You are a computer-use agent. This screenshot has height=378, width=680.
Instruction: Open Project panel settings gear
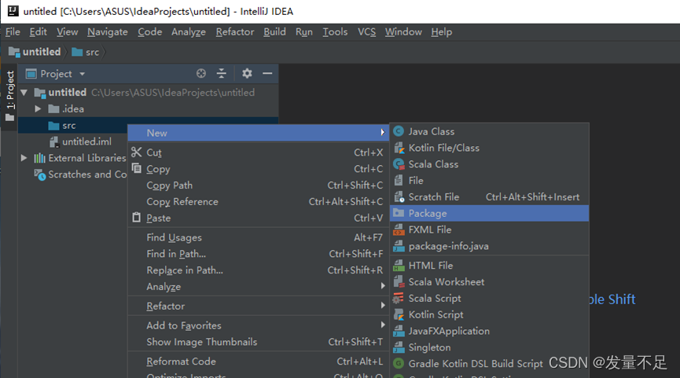tap(247, 74)
